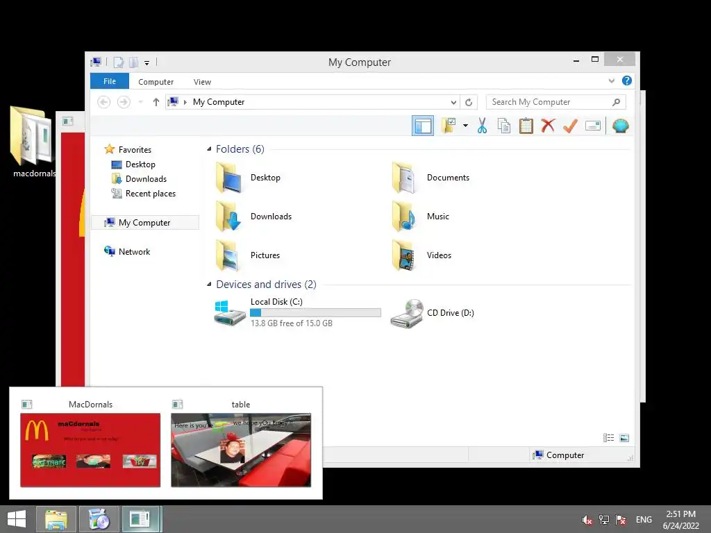Image resolution: width=711 pixels, height=533 pixels.
Task: Click the Action Center flag icon
Action: point(620,520)
